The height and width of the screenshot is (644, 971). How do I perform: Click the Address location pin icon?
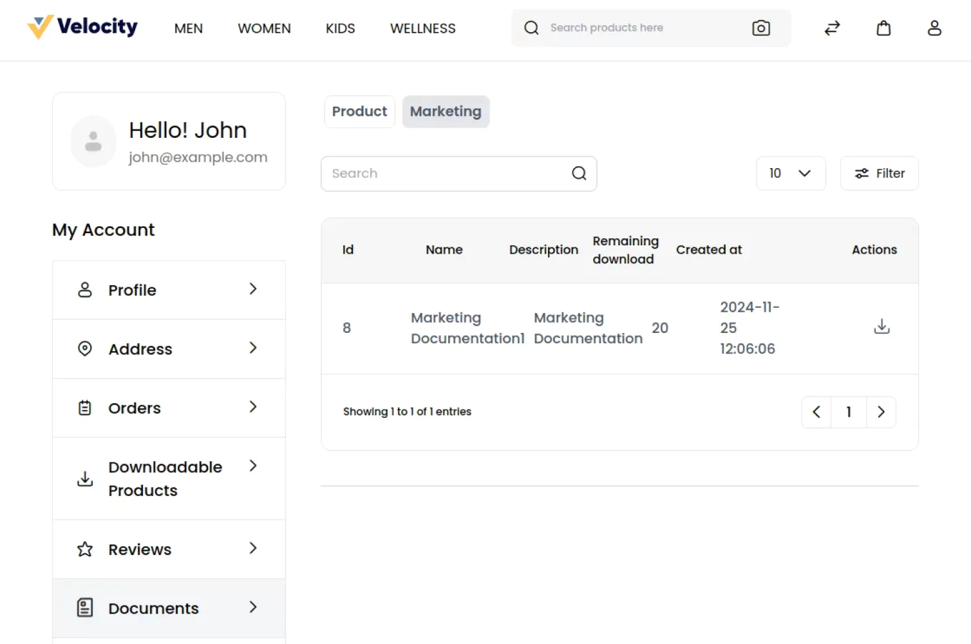[x=85, y=348]
